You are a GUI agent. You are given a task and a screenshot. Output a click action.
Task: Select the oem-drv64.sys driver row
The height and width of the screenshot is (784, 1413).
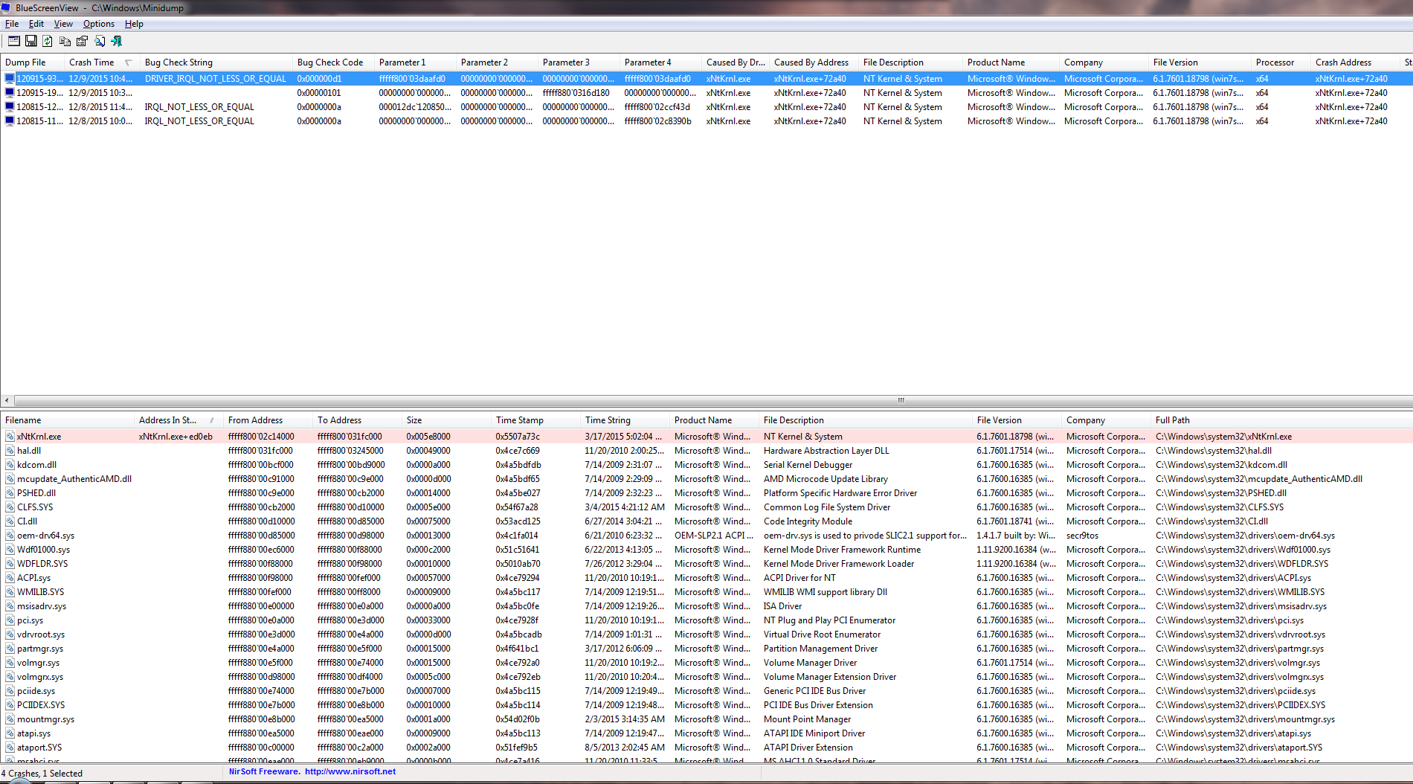706,536
